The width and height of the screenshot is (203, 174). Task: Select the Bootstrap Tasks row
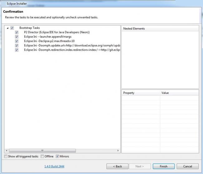[30, 28]
